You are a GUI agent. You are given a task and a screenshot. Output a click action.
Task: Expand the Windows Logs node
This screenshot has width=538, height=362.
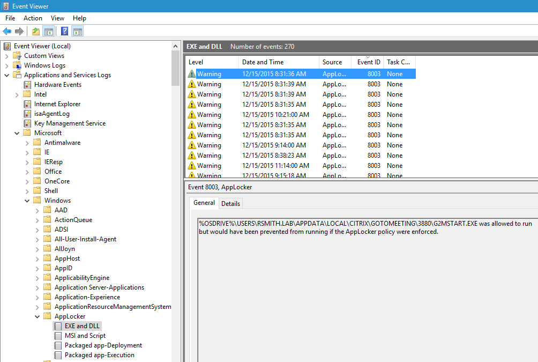click(7, 65)
